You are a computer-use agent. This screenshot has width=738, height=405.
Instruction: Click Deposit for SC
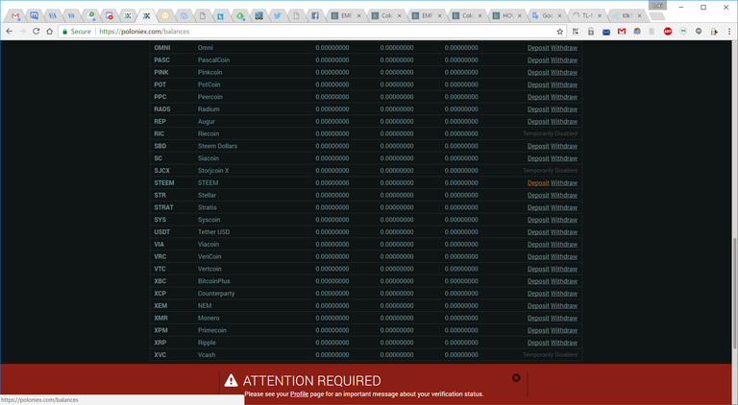(538, 158)
